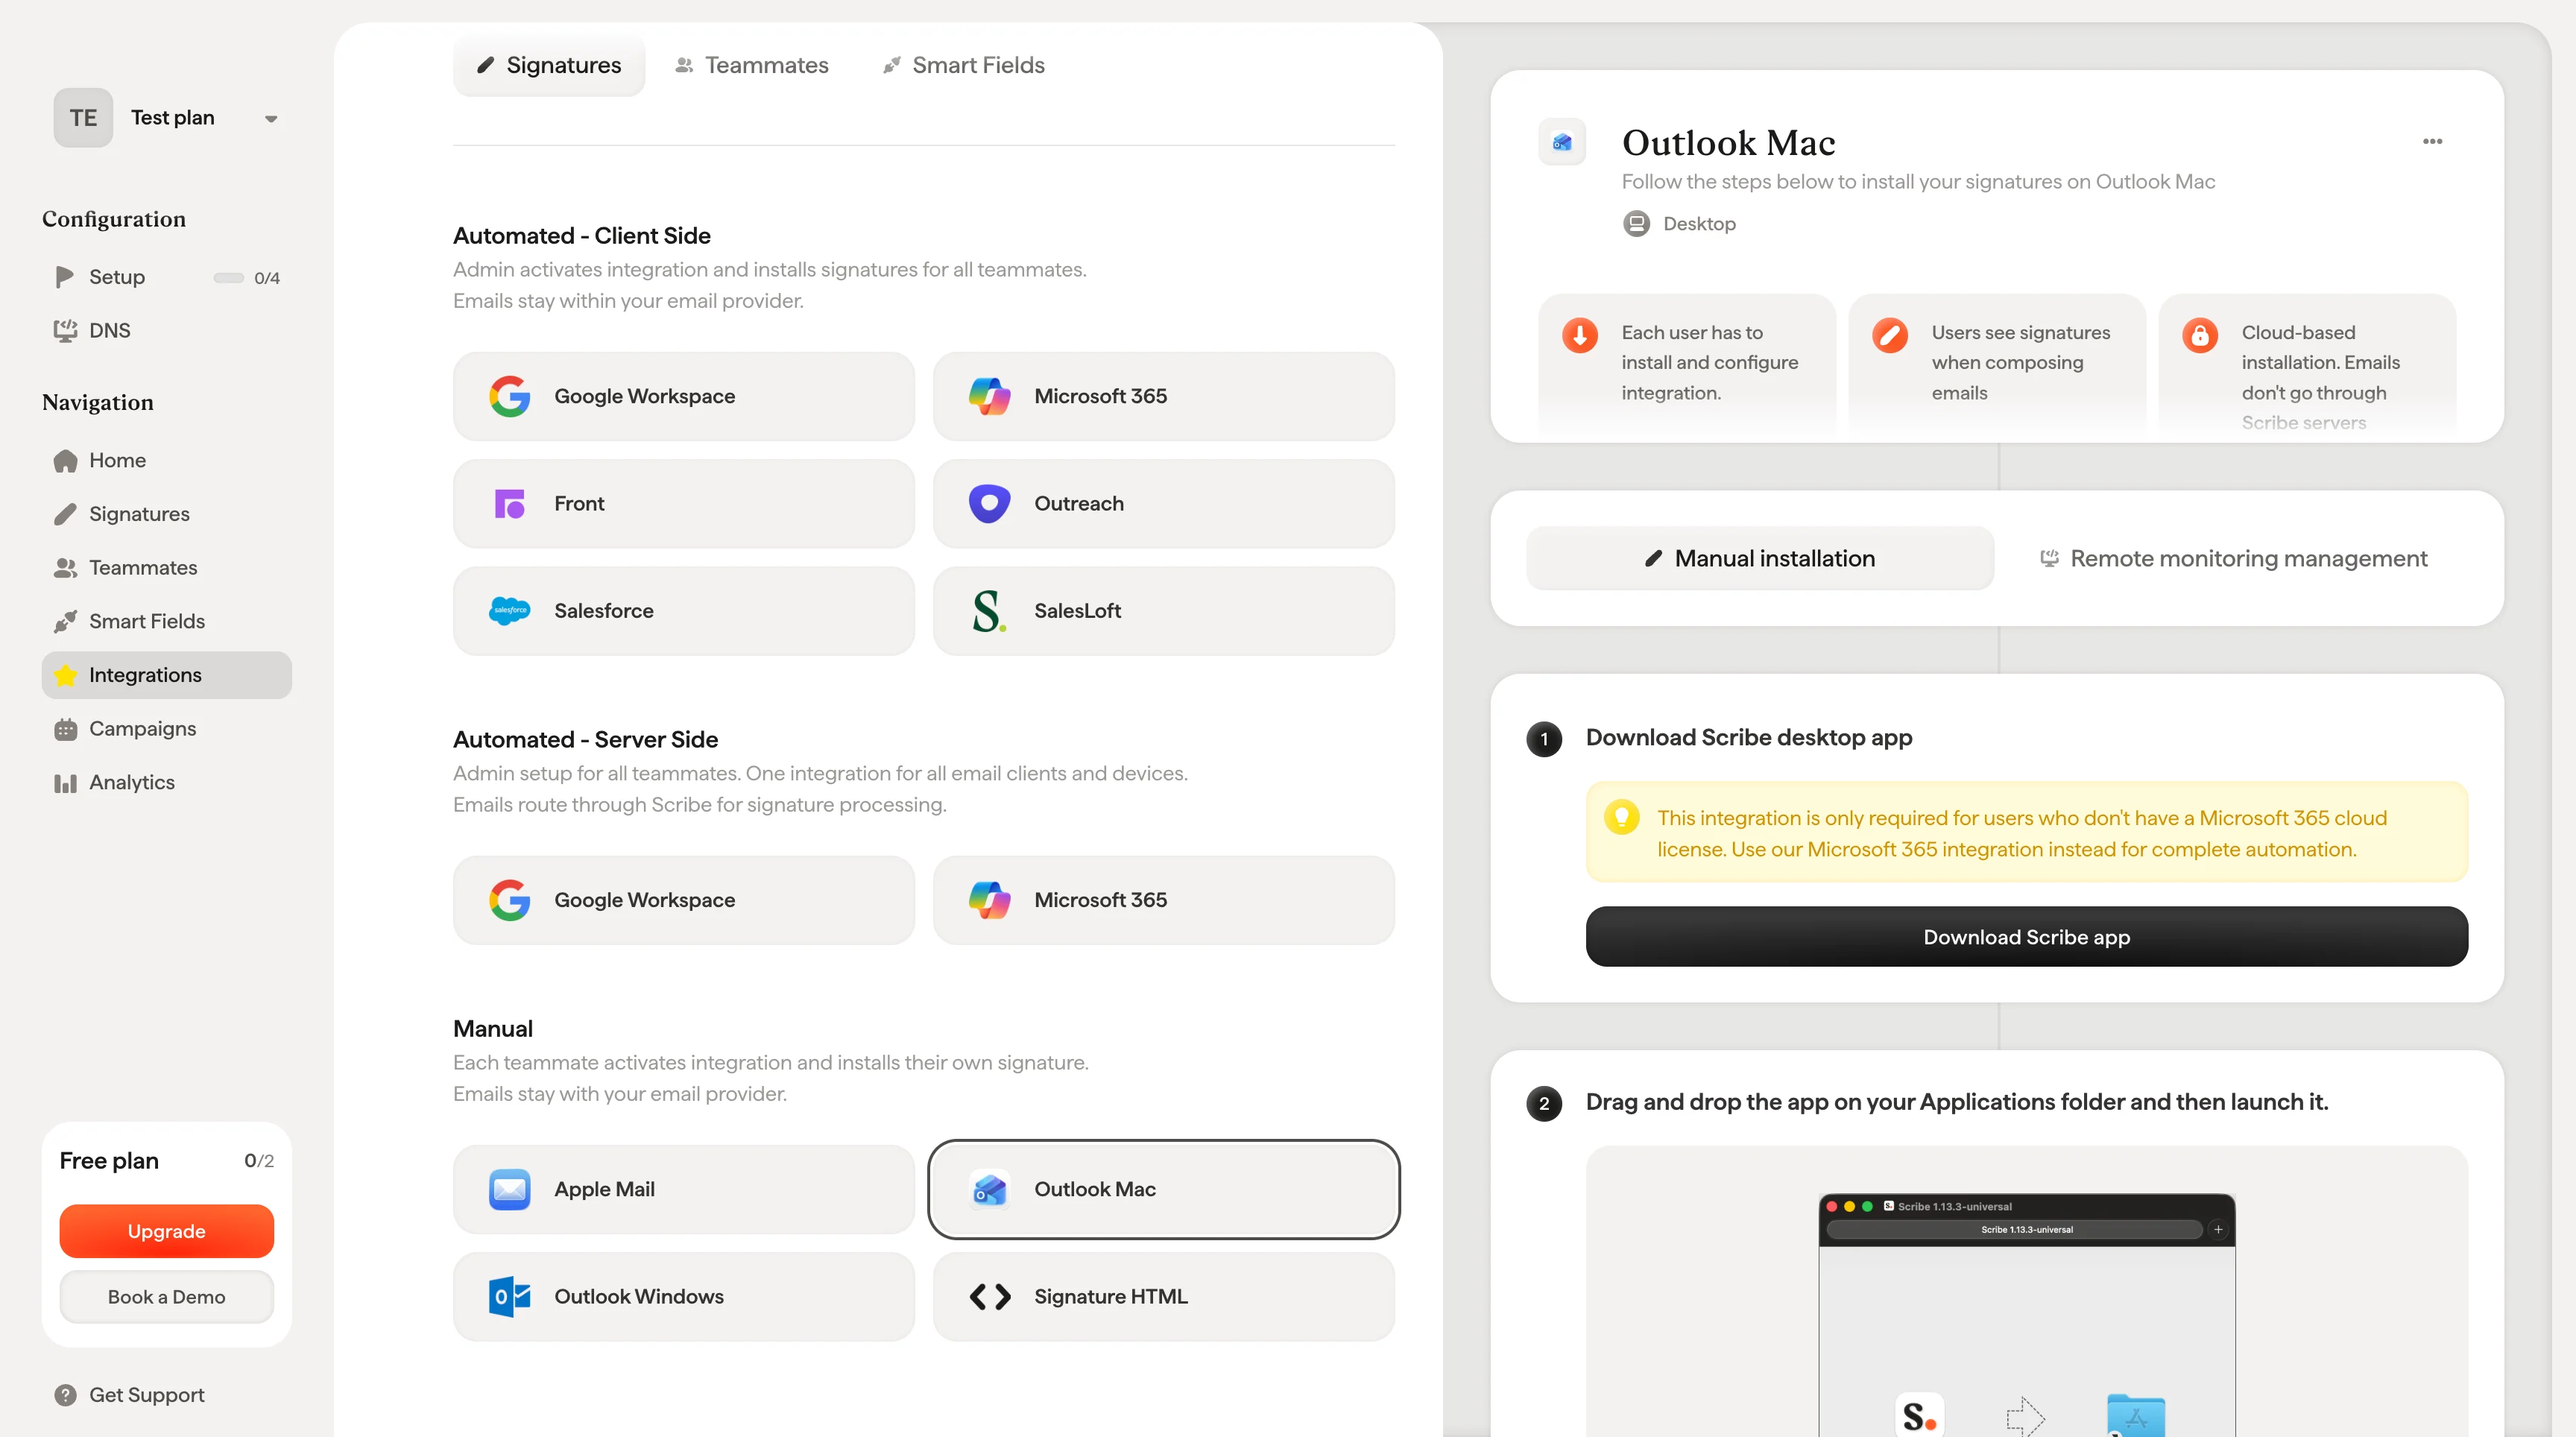This screenshot has width=2576, height=1437.
Task: Click the Outlook Windows logo icon
Action: coord(509,1297)
